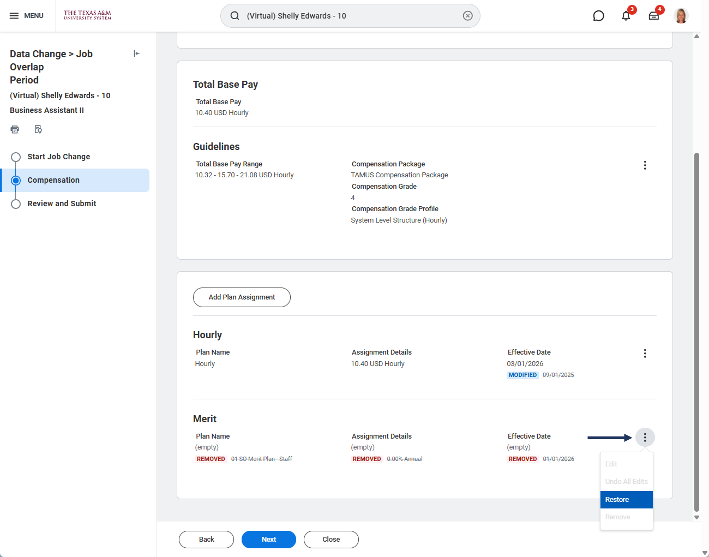
Task: Click the print icon in sidebar
Action: tap(15, 129)
